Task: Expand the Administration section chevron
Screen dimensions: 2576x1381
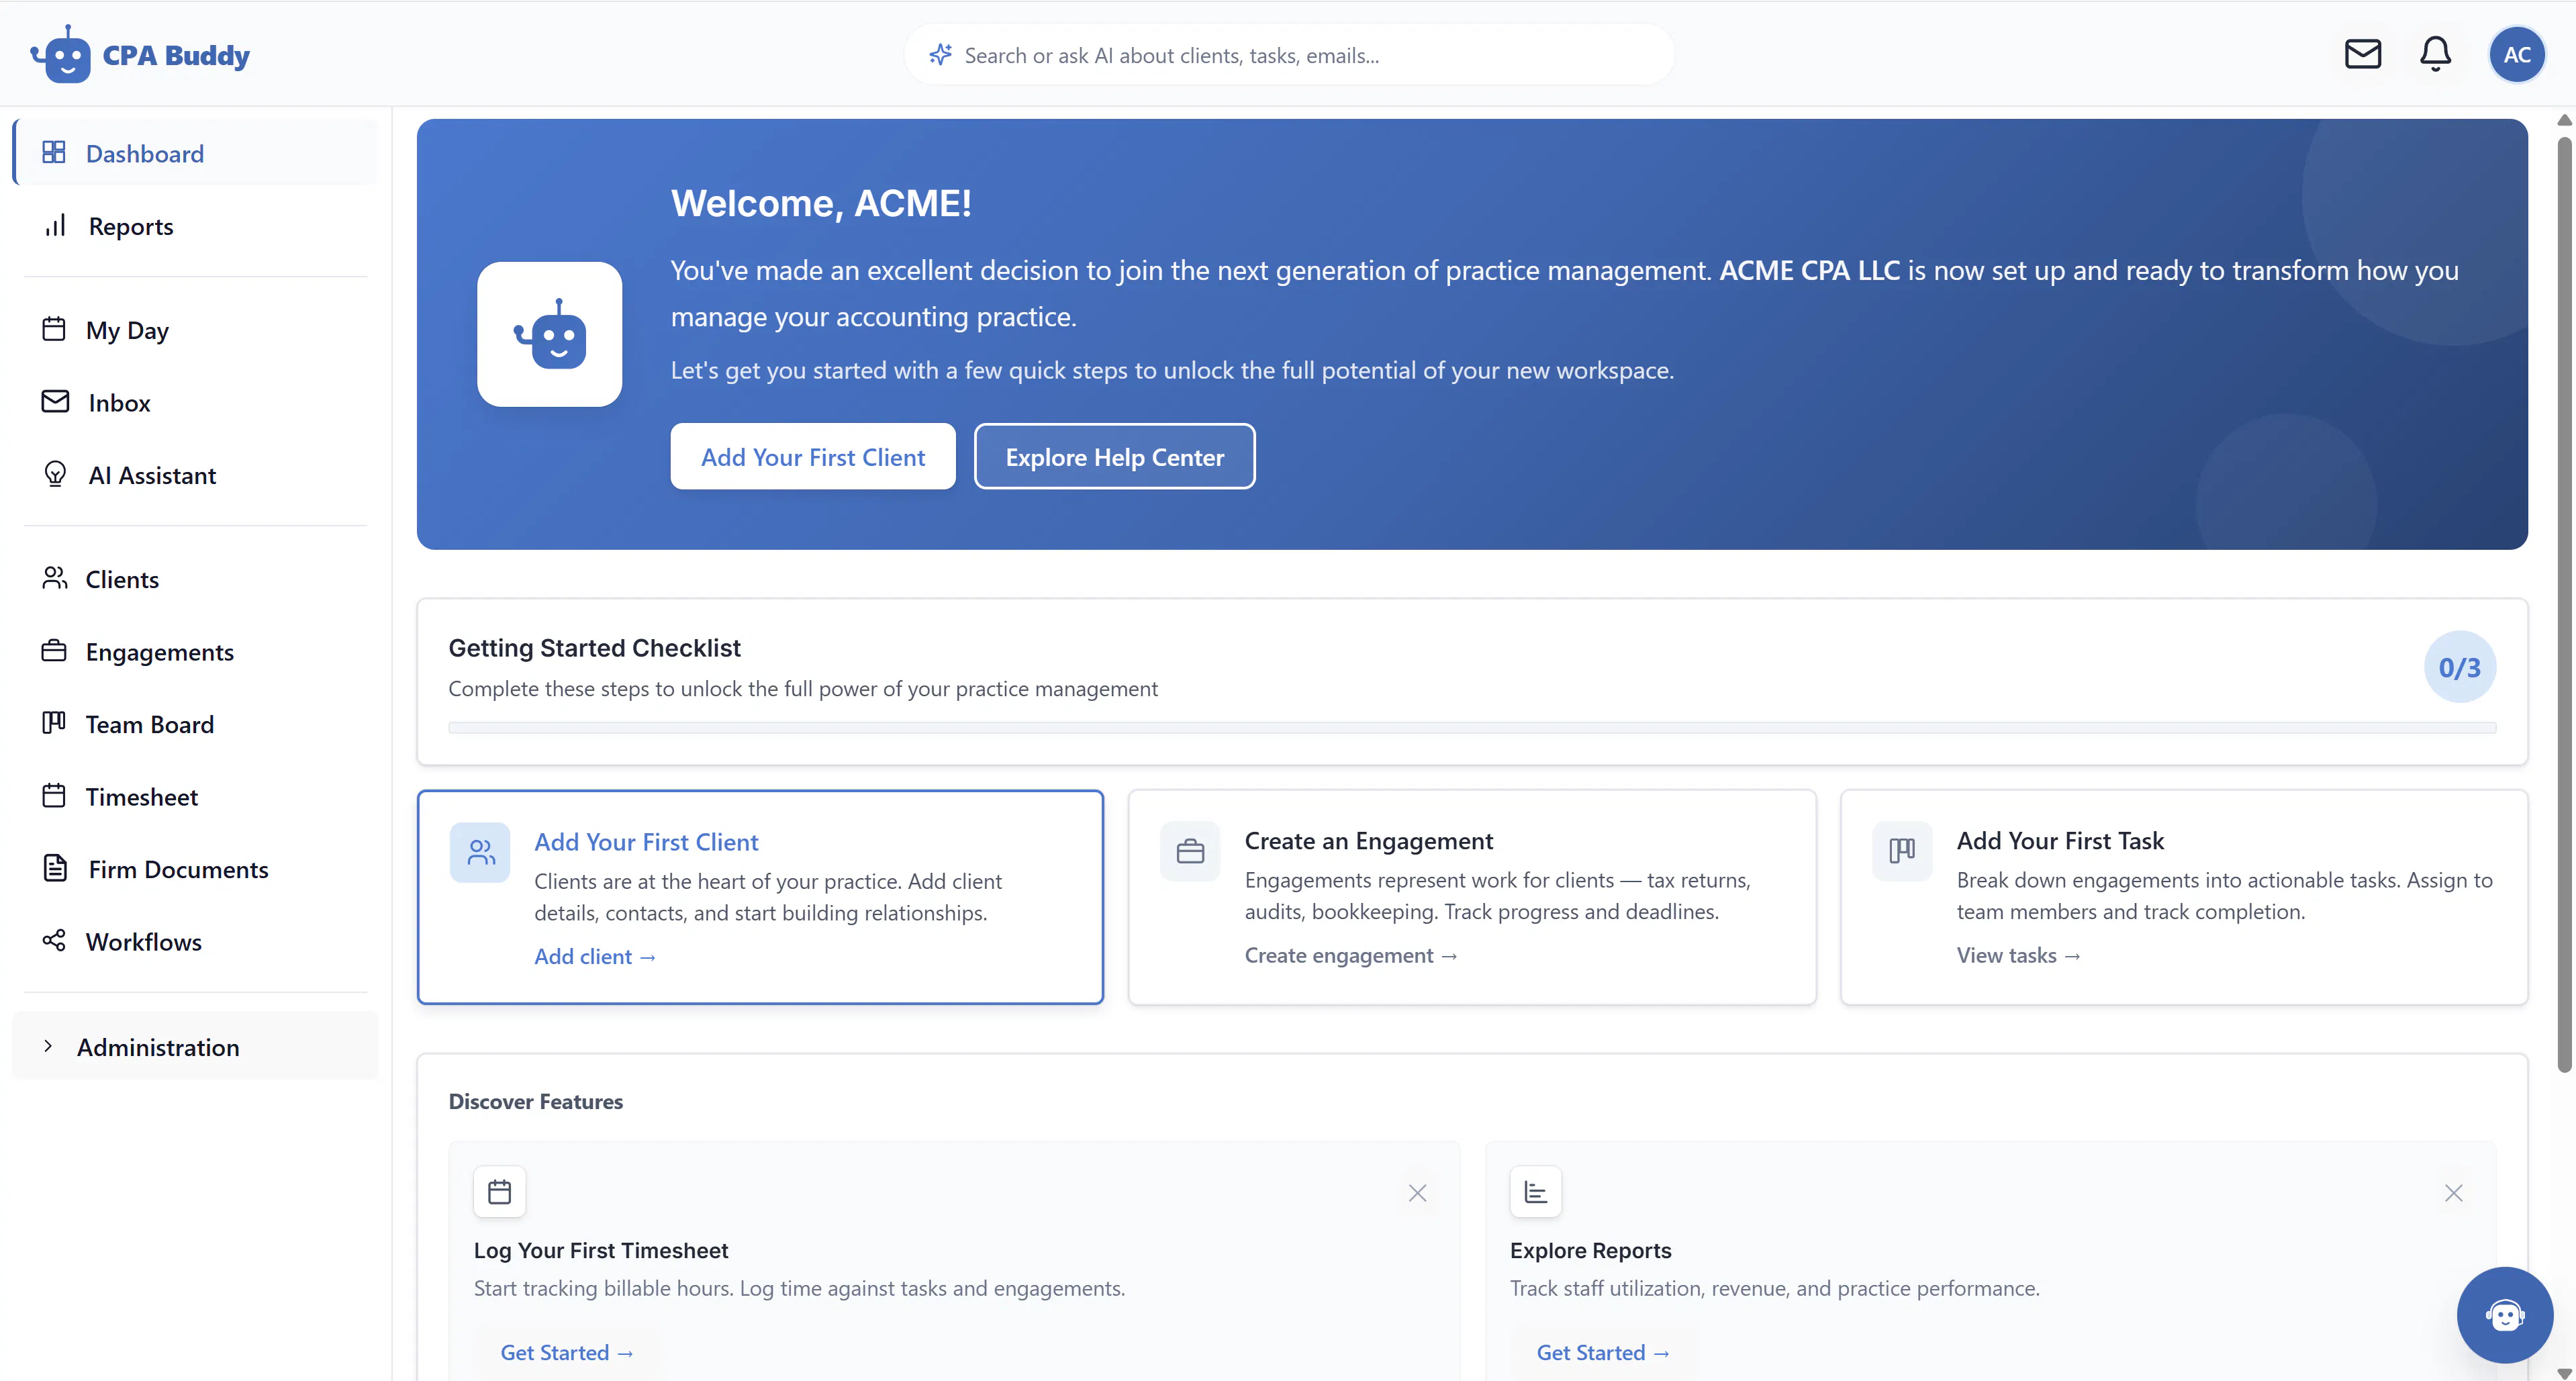Action: pos(48,1046)
